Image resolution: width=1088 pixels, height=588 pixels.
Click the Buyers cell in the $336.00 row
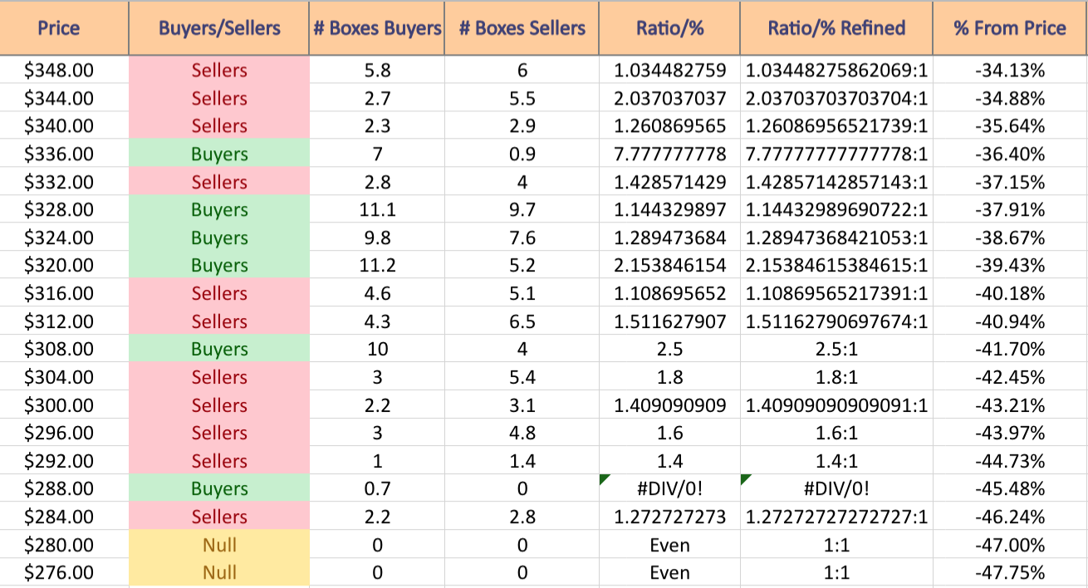click(219, 154)
